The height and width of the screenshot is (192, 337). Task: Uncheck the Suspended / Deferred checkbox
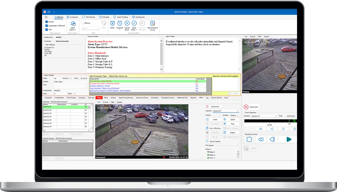click(47, 26)
